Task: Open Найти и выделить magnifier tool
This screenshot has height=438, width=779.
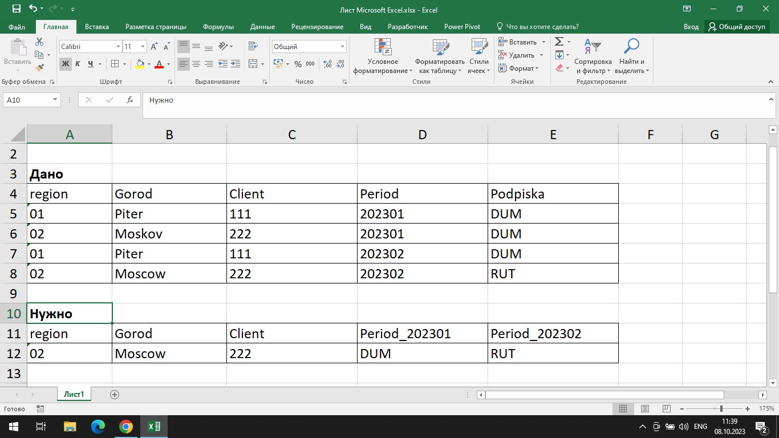Action: (631, 46)
